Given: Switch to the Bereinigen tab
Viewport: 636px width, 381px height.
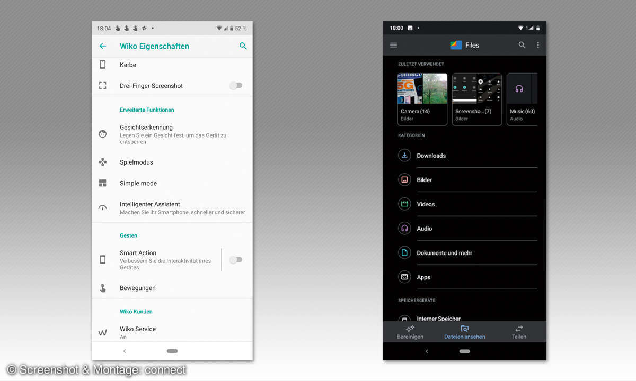Looking at the screenshot, I should tap(410, 332).
